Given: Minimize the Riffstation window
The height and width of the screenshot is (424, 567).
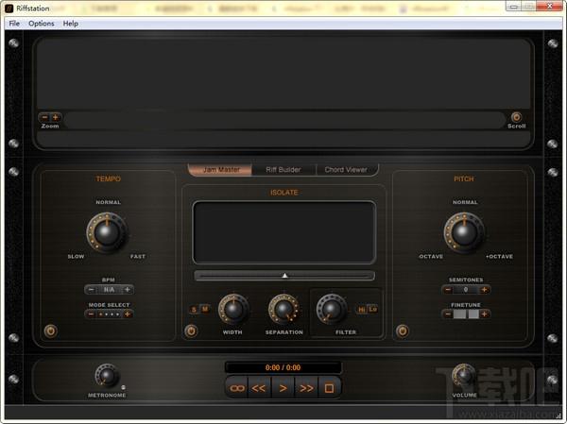Looking at the screenshot, I should tap(513, 7).
